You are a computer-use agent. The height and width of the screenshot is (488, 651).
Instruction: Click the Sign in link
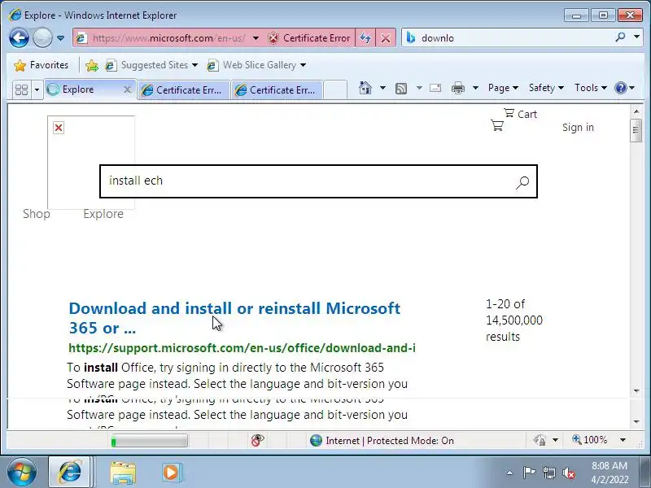578,128
